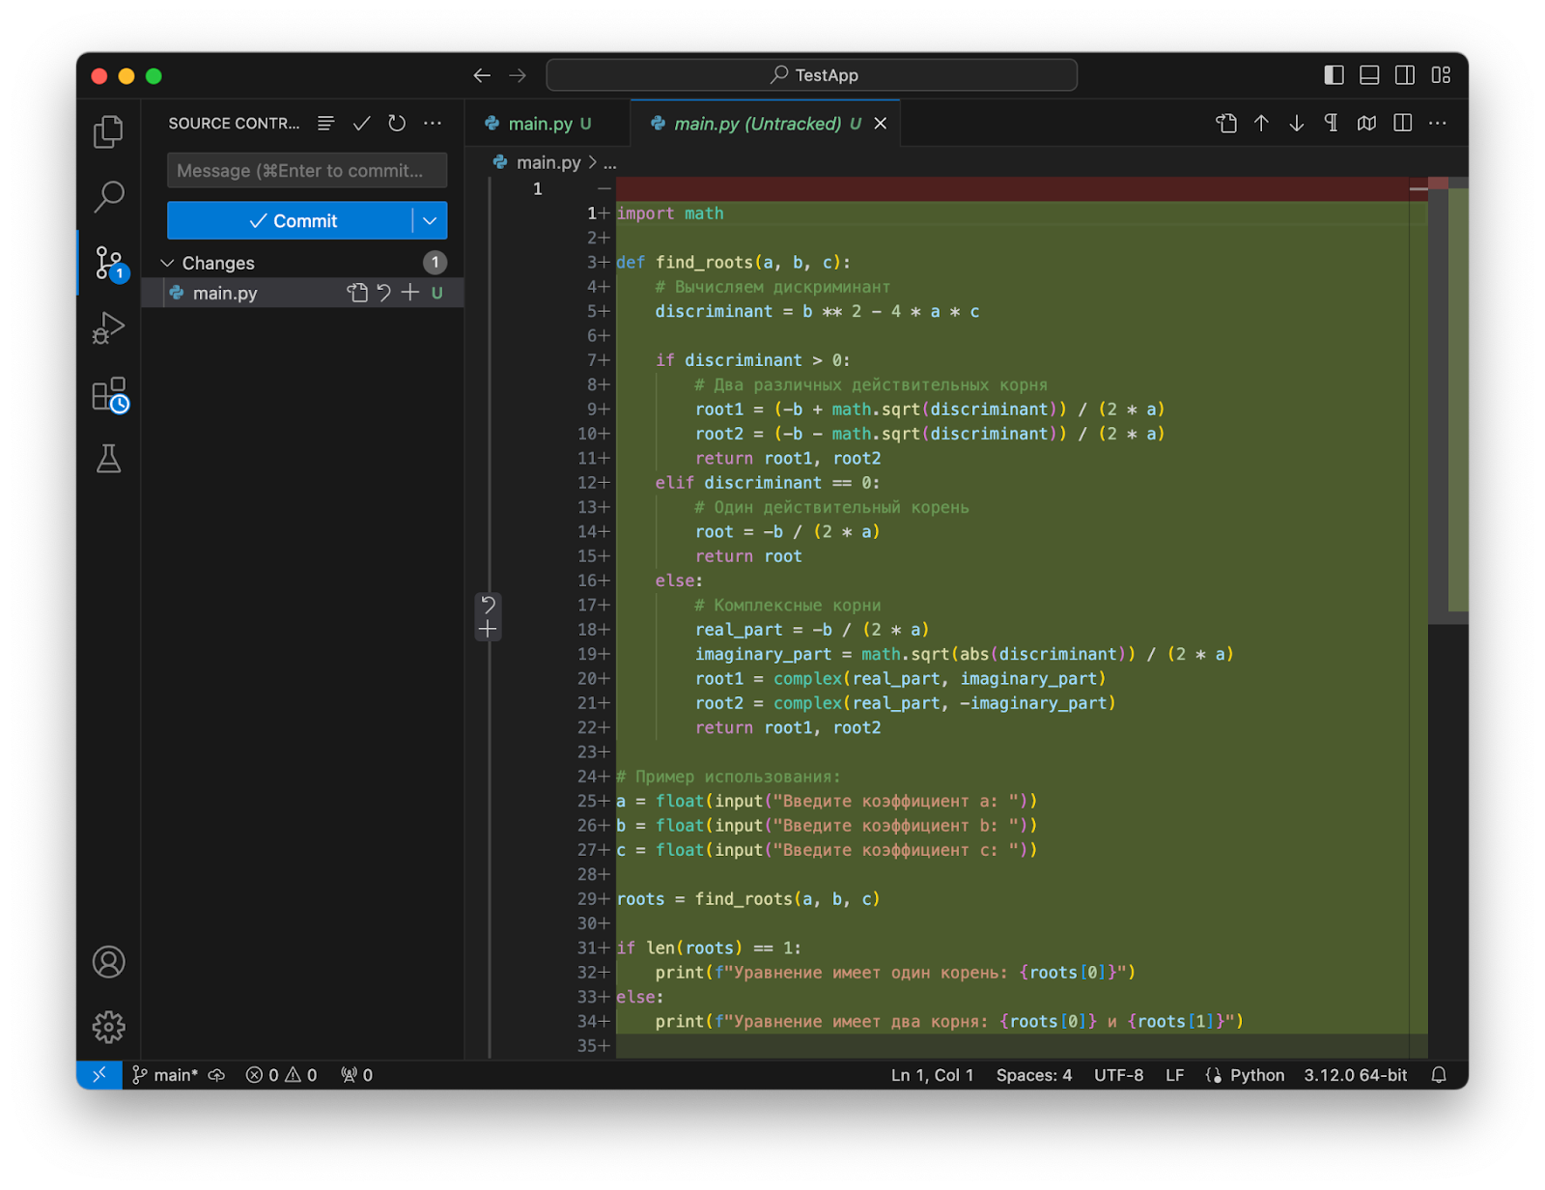Refresh source control with circular arrow
Image resolution: width=1545 pixels, height=1190 pixels.
click(x=397, y=124)
